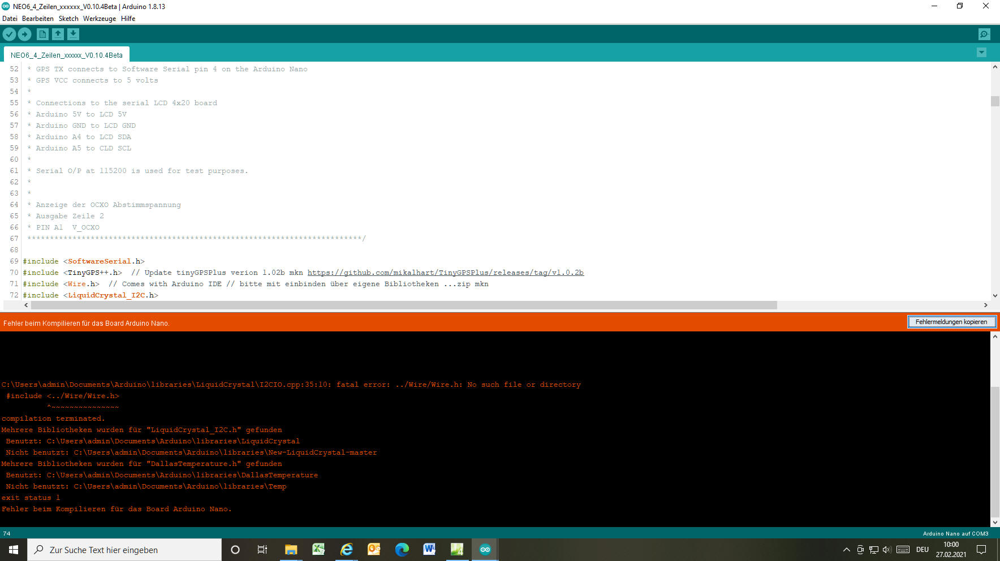Open the Bearbeiten menu
1000x561 pixels.
pyautogui.click(x=38, y=19)
